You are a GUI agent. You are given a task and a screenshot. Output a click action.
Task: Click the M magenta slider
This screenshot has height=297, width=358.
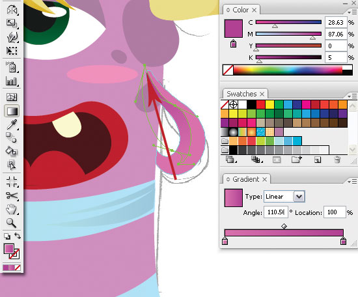[x=288, y=34]
